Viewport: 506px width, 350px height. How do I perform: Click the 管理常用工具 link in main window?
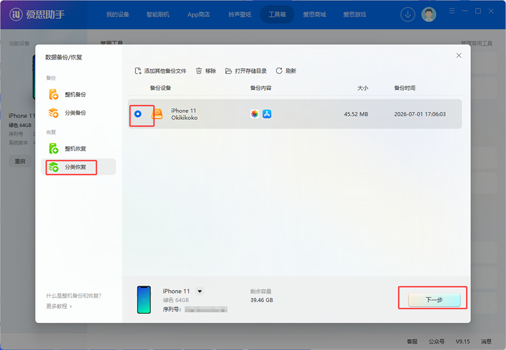click(477, 43)
